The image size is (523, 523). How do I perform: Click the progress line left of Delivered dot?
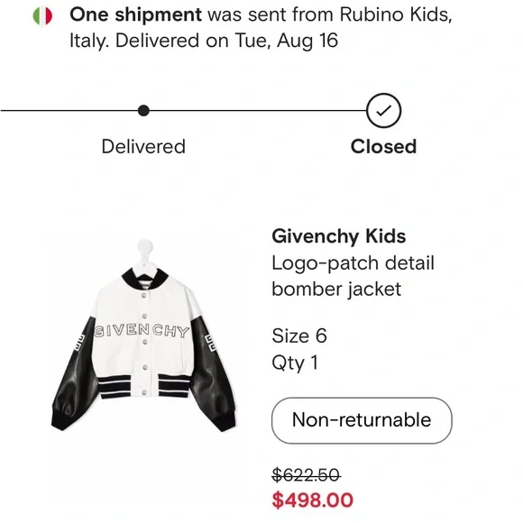coord(69,110)
